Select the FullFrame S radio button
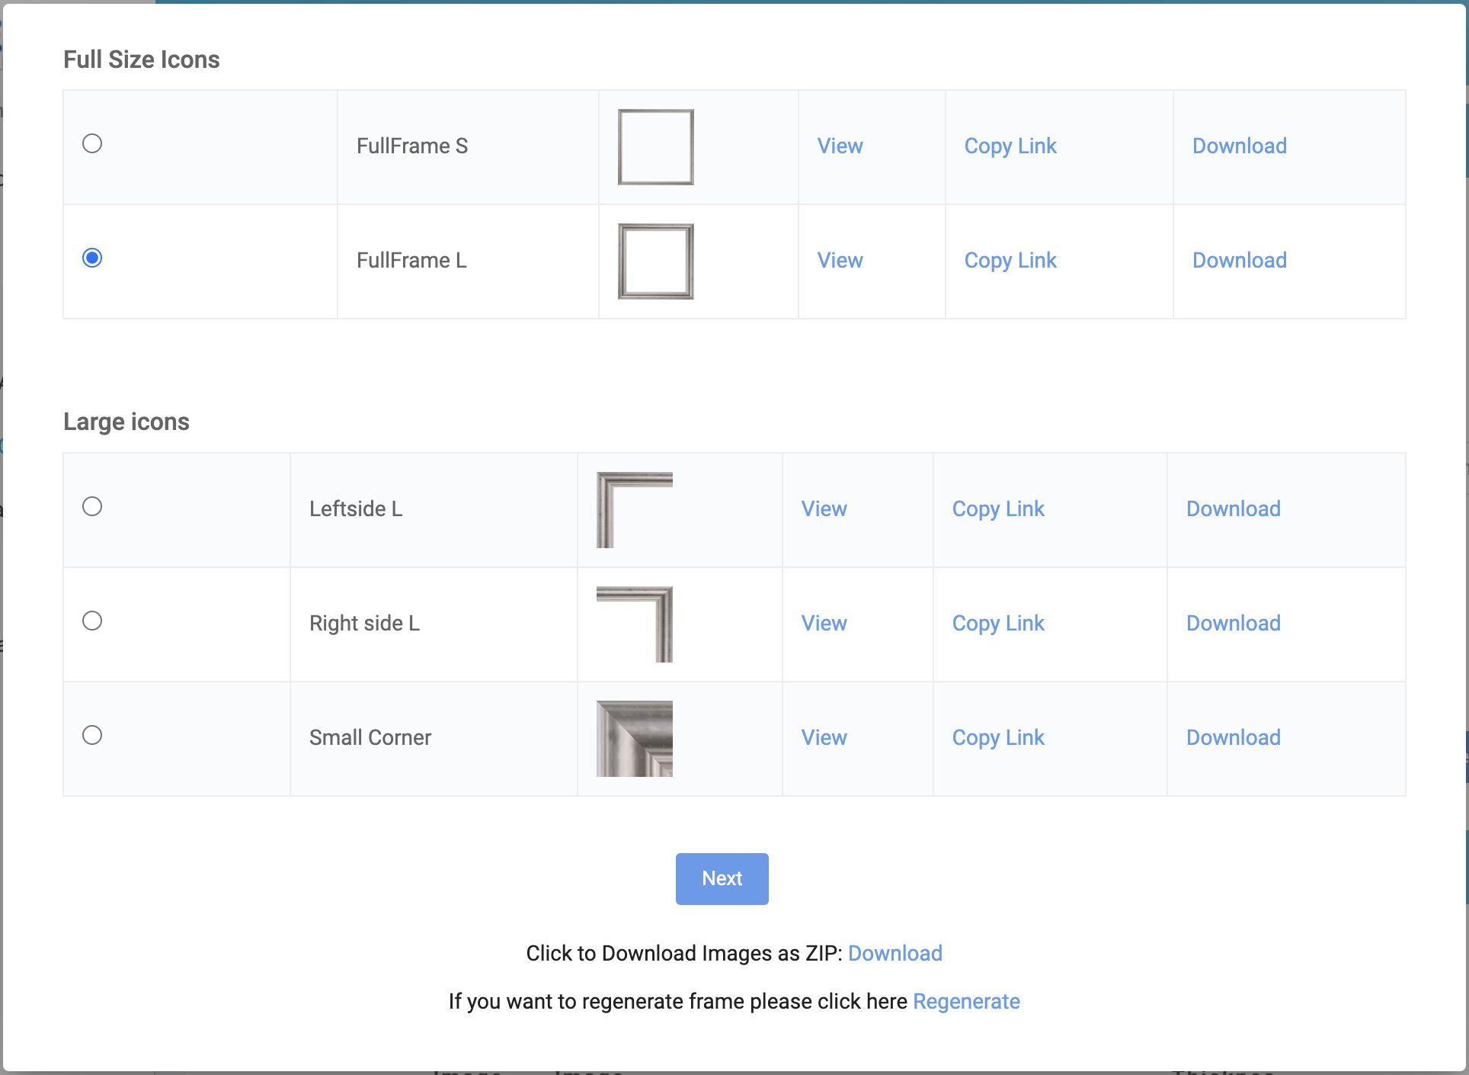The image size is (1469, 1075). 92,143
